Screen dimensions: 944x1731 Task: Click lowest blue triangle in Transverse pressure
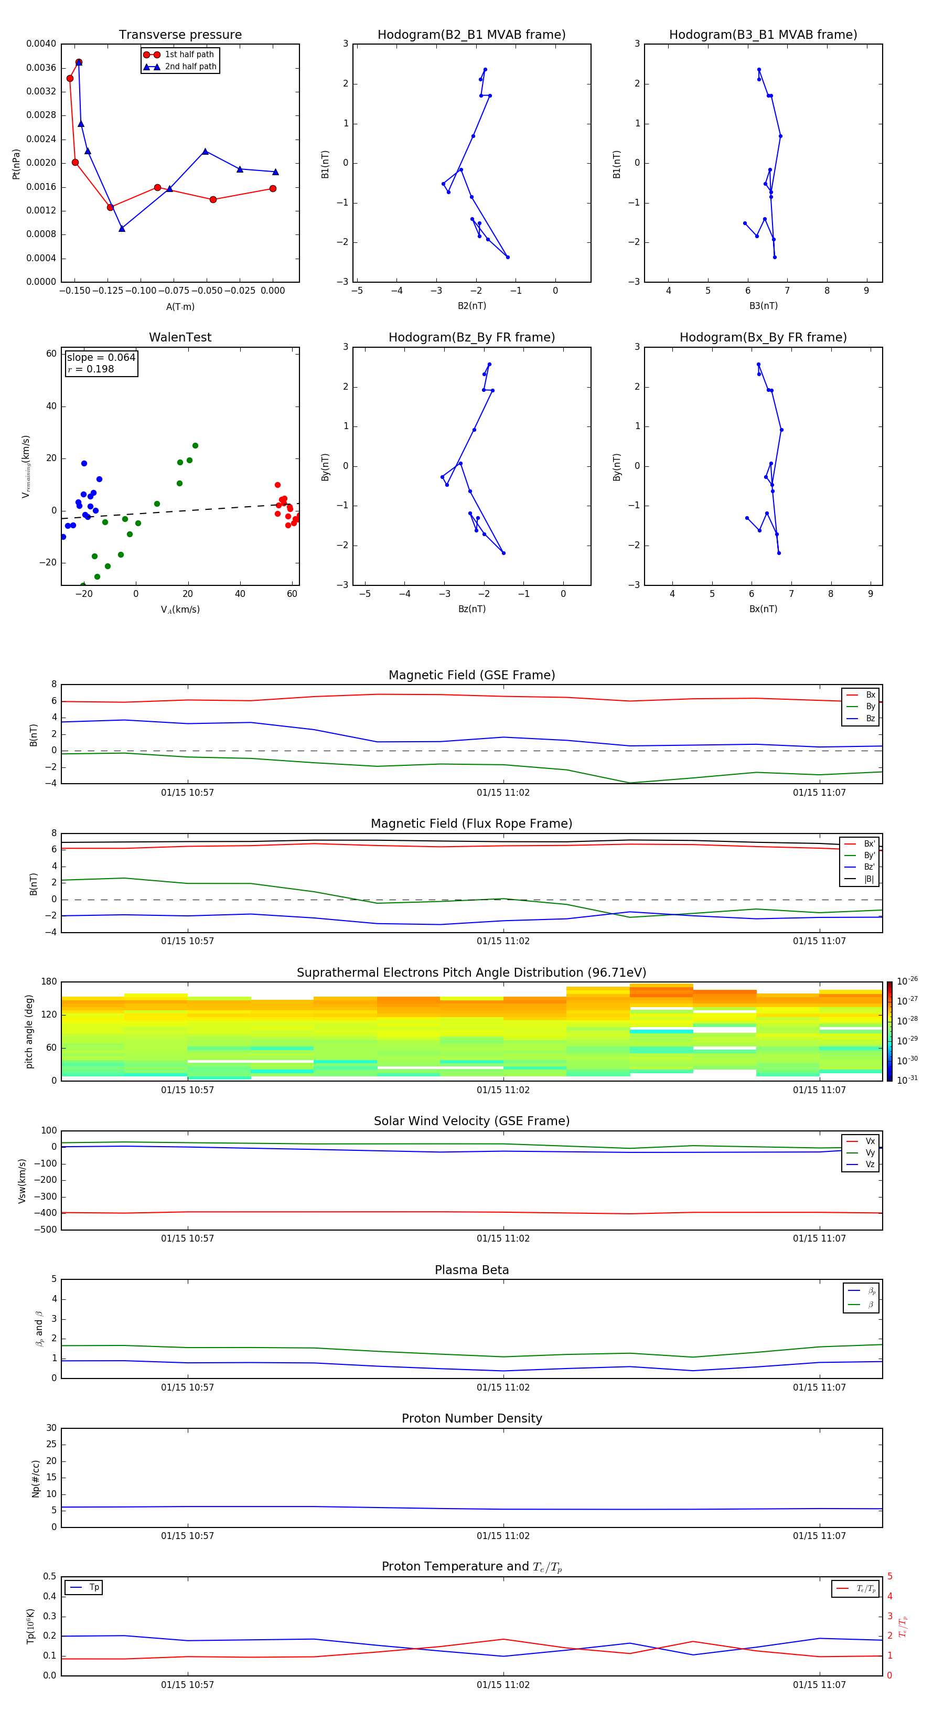click(x=122, y=229)
